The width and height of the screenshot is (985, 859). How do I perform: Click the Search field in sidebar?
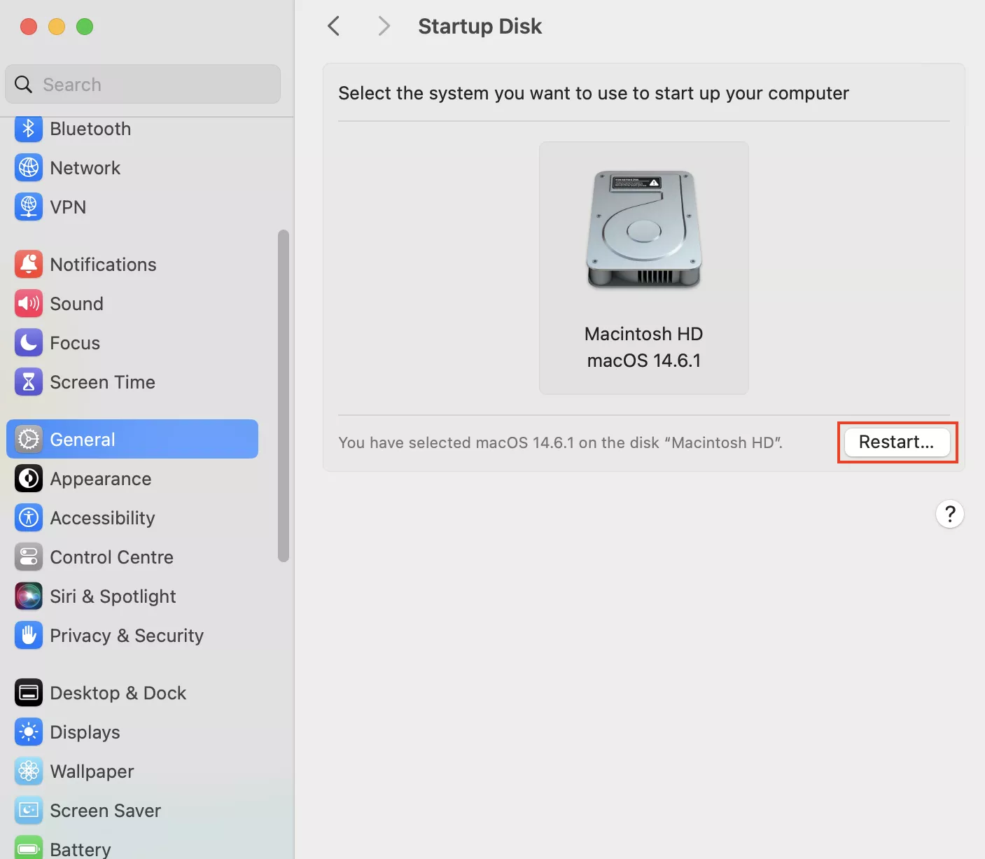[143, 85]
